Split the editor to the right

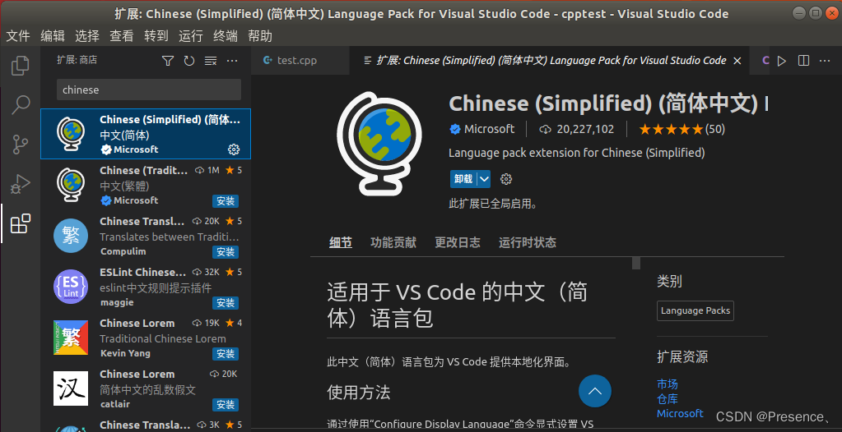coord(803,61)
